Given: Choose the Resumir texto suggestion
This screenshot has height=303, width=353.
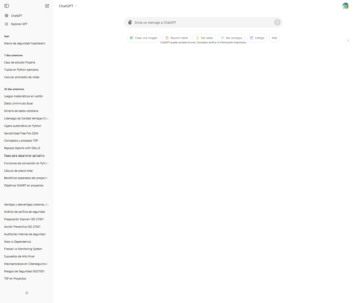Looking at the screenshot, I should point(177,38).
